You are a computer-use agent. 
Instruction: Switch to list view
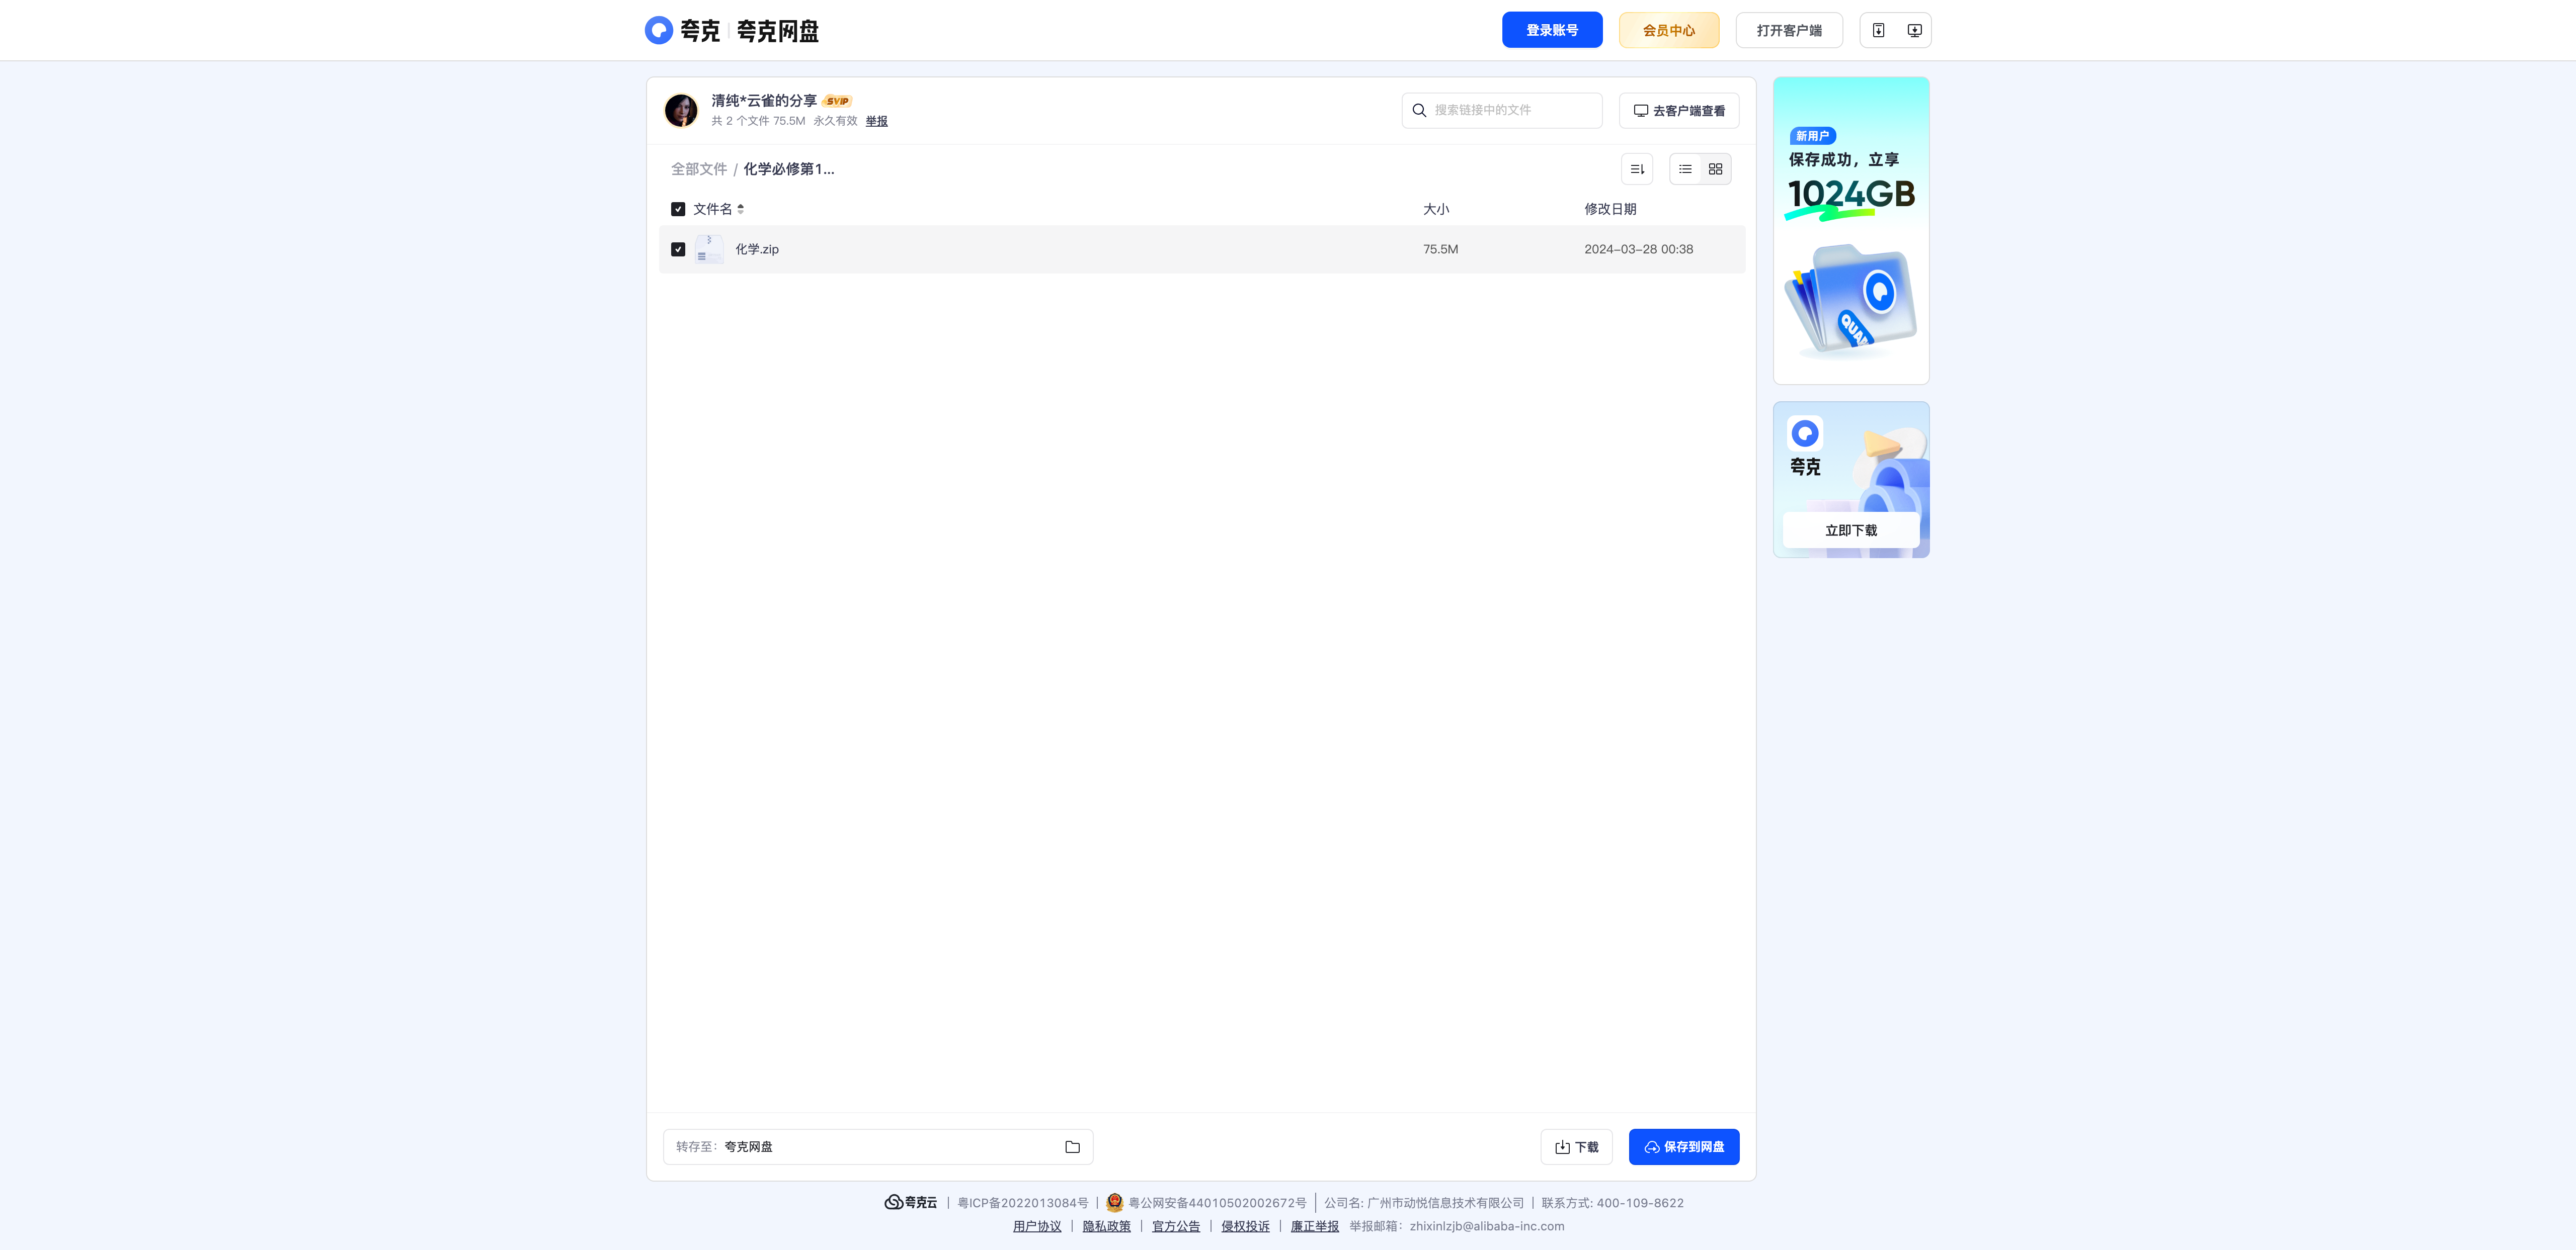coord(1685,169)
